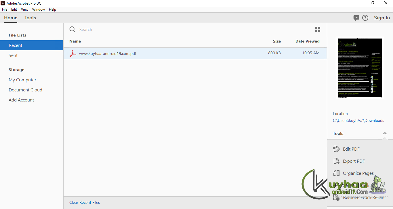The height and width of the screenshot is (209, 393).
Task: Open the Window menu
Action: coord(39,9)
